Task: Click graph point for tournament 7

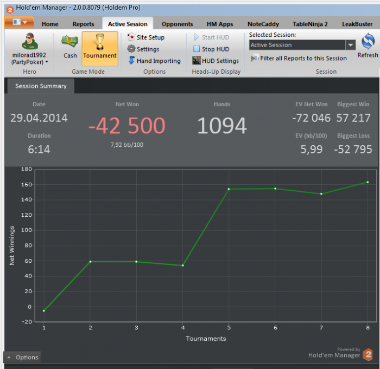Action: pyautogui.click(x=321, y=194)
